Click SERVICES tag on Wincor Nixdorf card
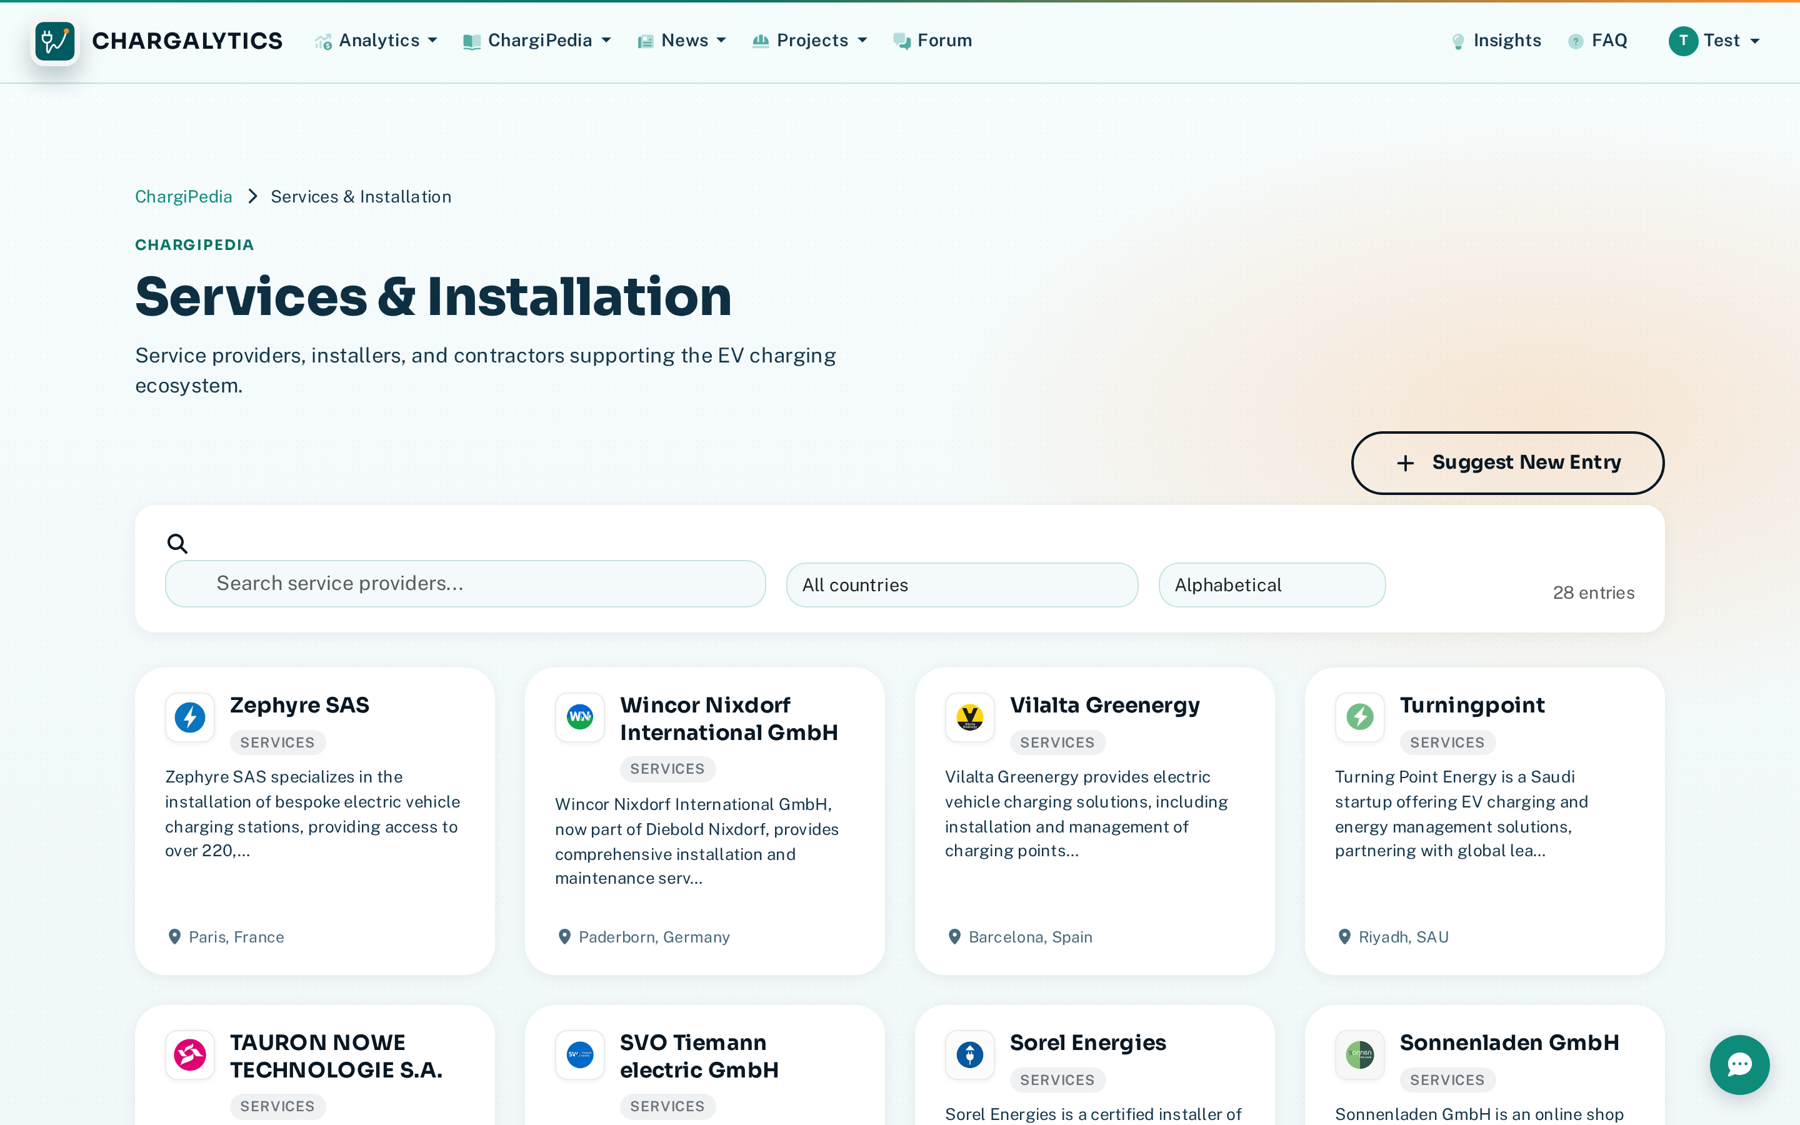This screenshot has height=1125, width=1800. point(667,769)
